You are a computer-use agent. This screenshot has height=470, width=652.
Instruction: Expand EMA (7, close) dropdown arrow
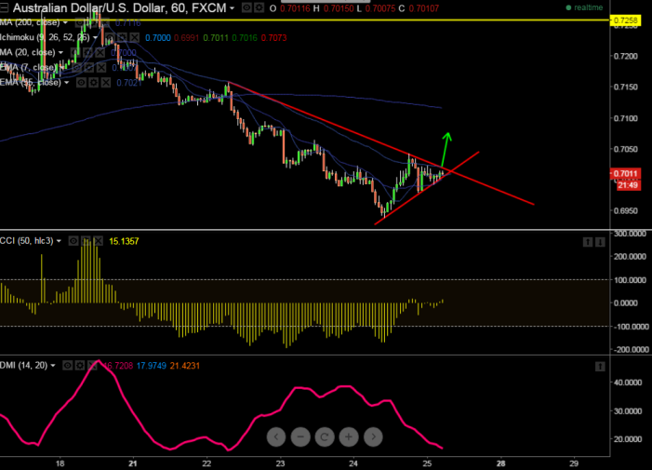pos(62,67)
